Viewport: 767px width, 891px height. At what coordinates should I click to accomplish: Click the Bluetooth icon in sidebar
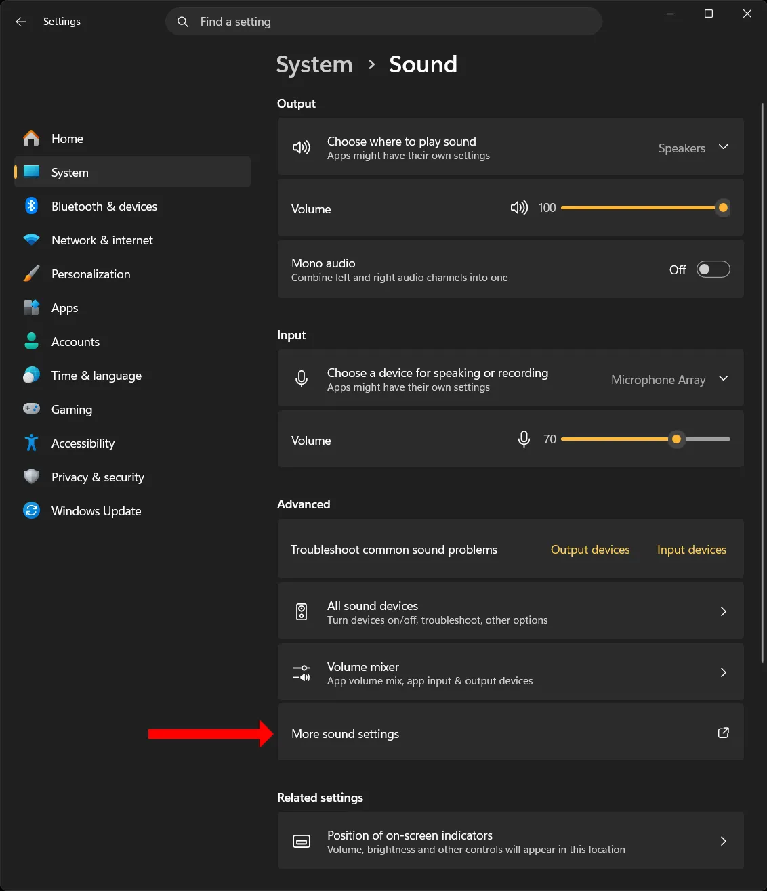point(31,206)
